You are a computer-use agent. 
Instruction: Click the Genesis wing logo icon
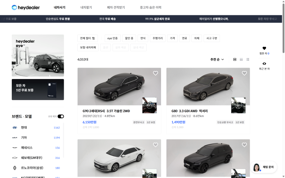tap(15, 148)
